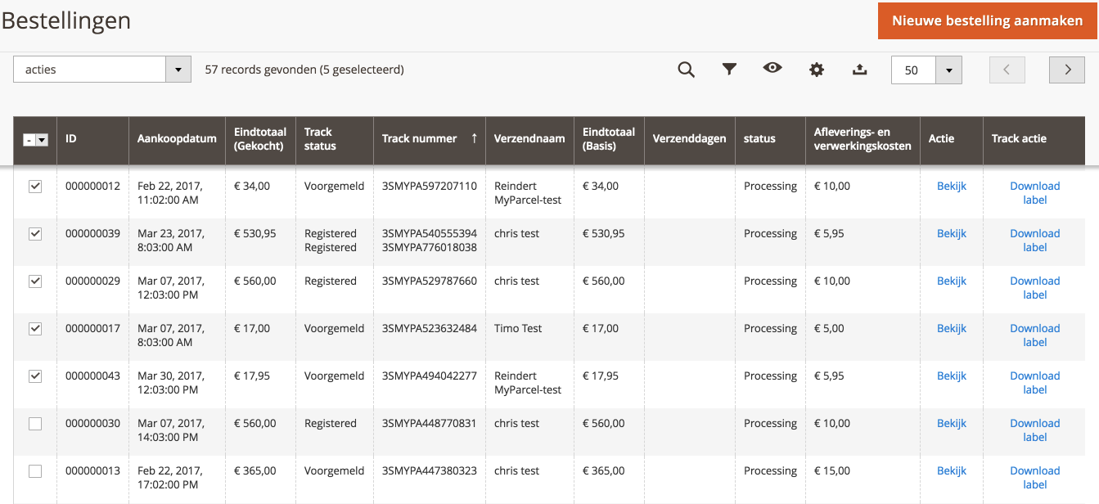Click Download label for order 000000039
This screenshot has height=504, width=1099.
click(x=1034, y=240)
